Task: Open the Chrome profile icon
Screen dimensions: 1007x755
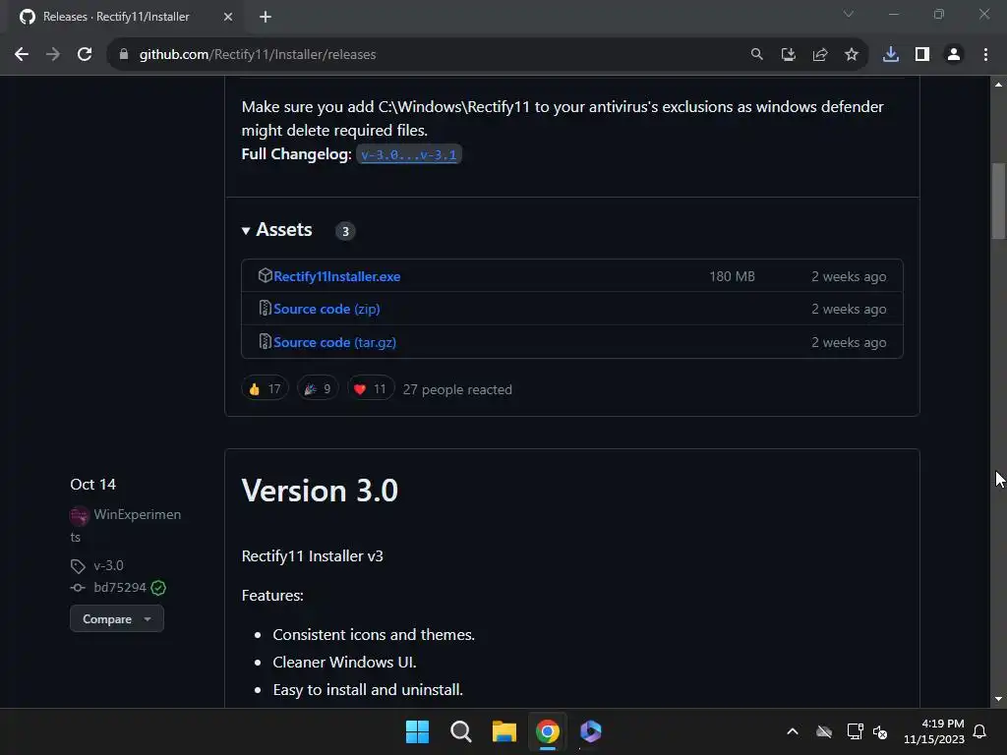Action: point(954,55)
